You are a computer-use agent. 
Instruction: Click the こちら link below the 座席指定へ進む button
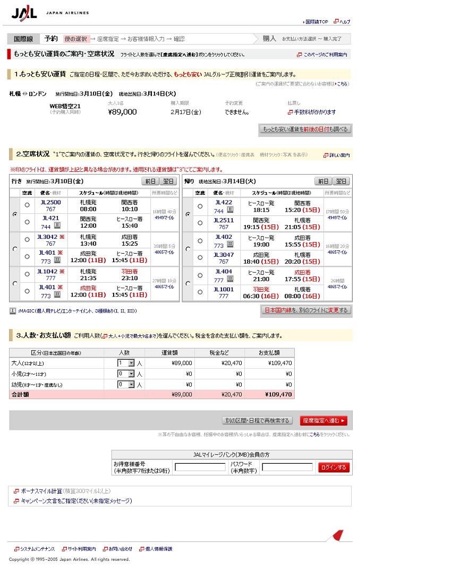click(x=314, y=435)
